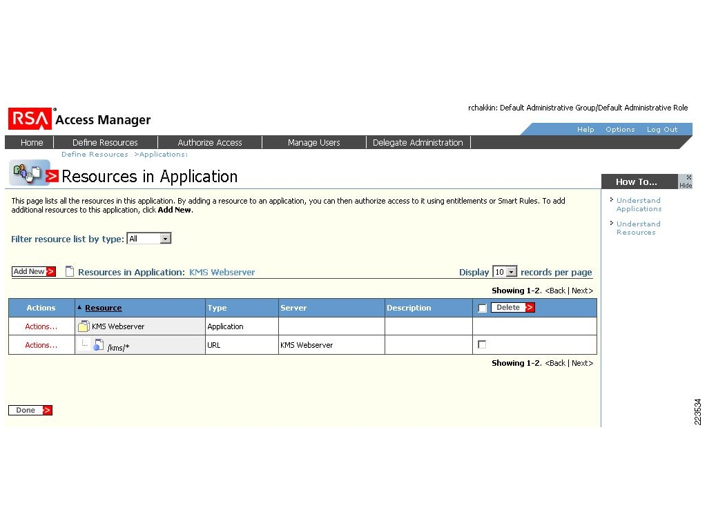Click the Hide icon in How To panel

point(686,181)
